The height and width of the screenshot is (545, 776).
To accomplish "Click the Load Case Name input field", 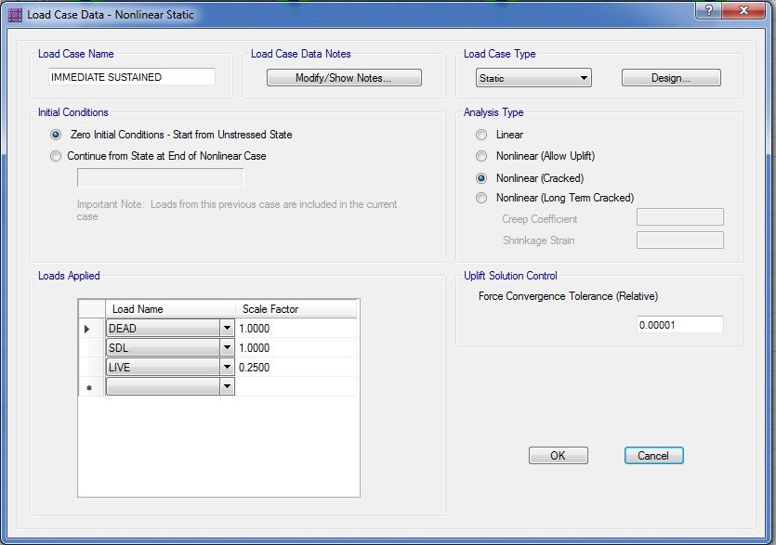I will pyautogui.click(x=132, y=77).
